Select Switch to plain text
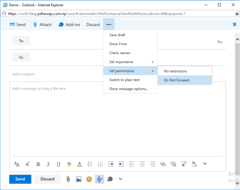240x190 pixels. [130, 80]
